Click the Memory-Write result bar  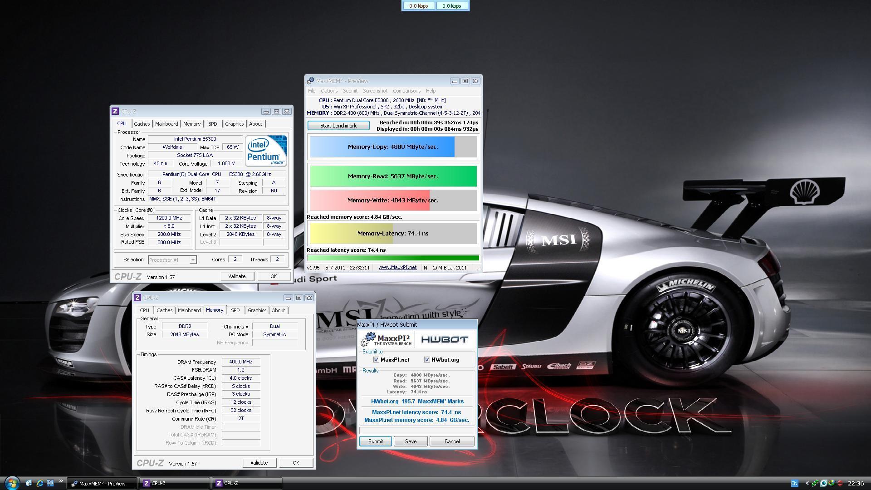pyautogui.click(x=393, y=201)
